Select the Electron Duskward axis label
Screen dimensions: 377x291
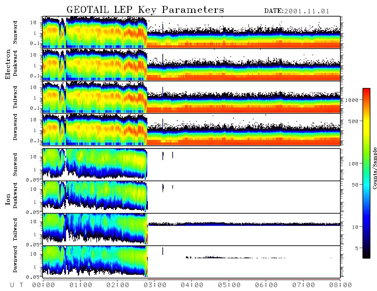(x=15, y=63)
